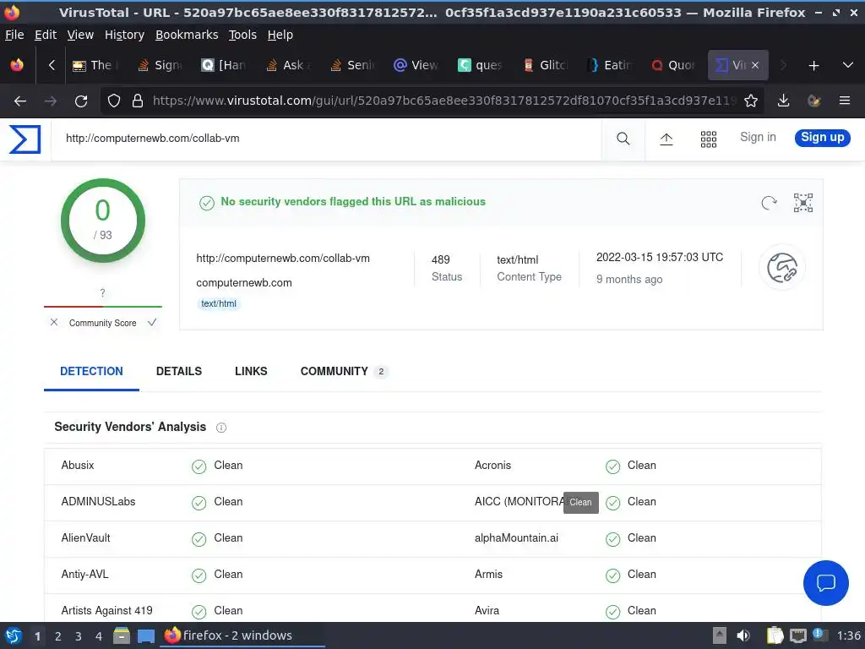The height and width of the screenshot is (649, 865).
Task: Click the Artists Against 419 vendor name
Action: point(106,611)
